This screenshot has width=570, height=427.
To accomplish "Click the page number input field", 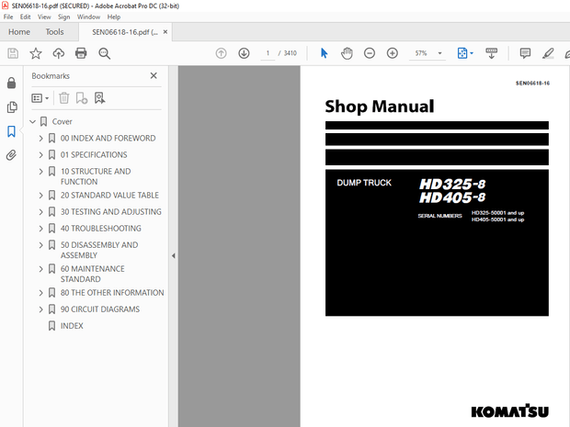I will point(268,53).
